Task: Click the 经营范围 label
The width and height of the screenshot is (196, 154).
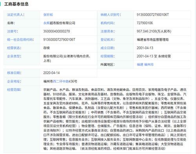Action: coord(14,90)
